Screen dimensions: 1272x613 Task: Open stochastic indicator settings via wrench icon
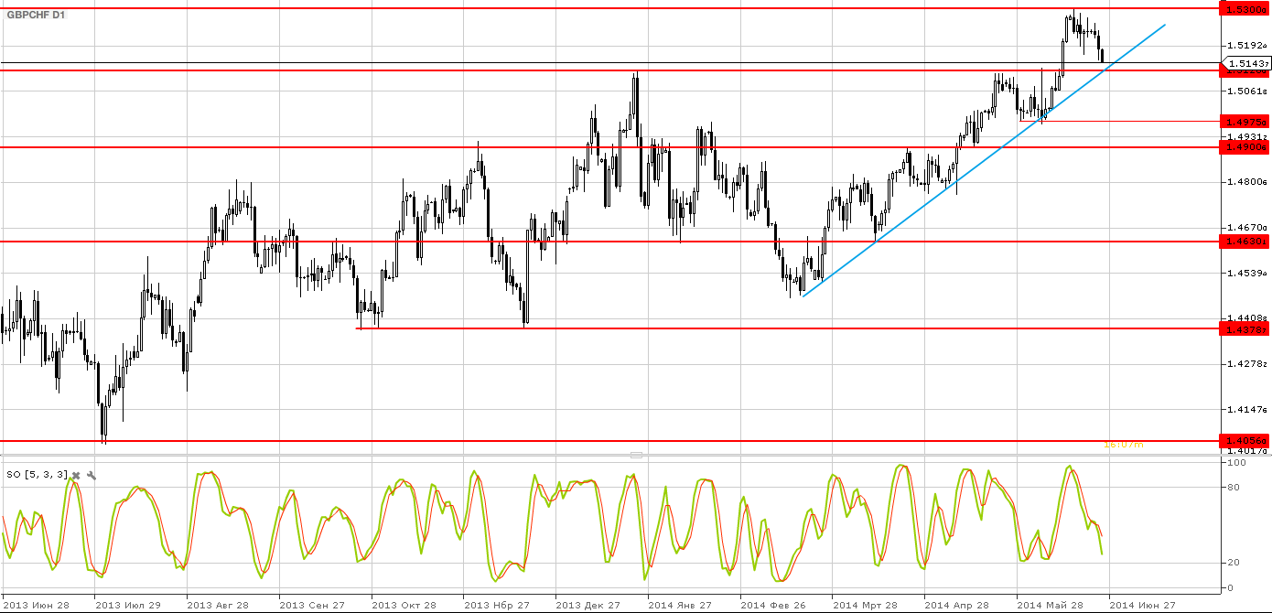[x=92, y=475]
